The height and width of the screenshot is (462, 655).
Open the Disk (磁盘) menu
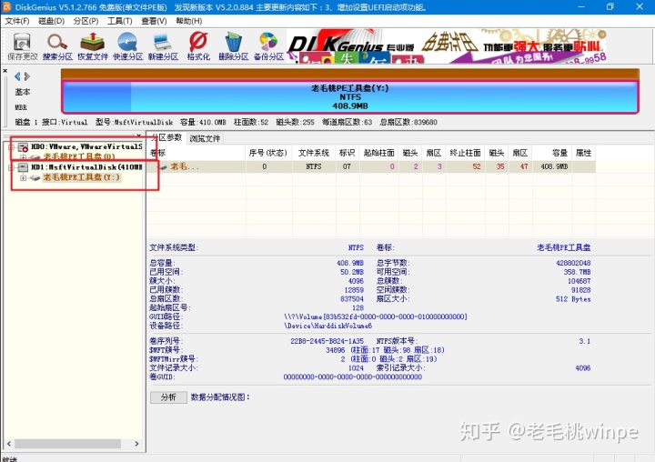(51, 21)
